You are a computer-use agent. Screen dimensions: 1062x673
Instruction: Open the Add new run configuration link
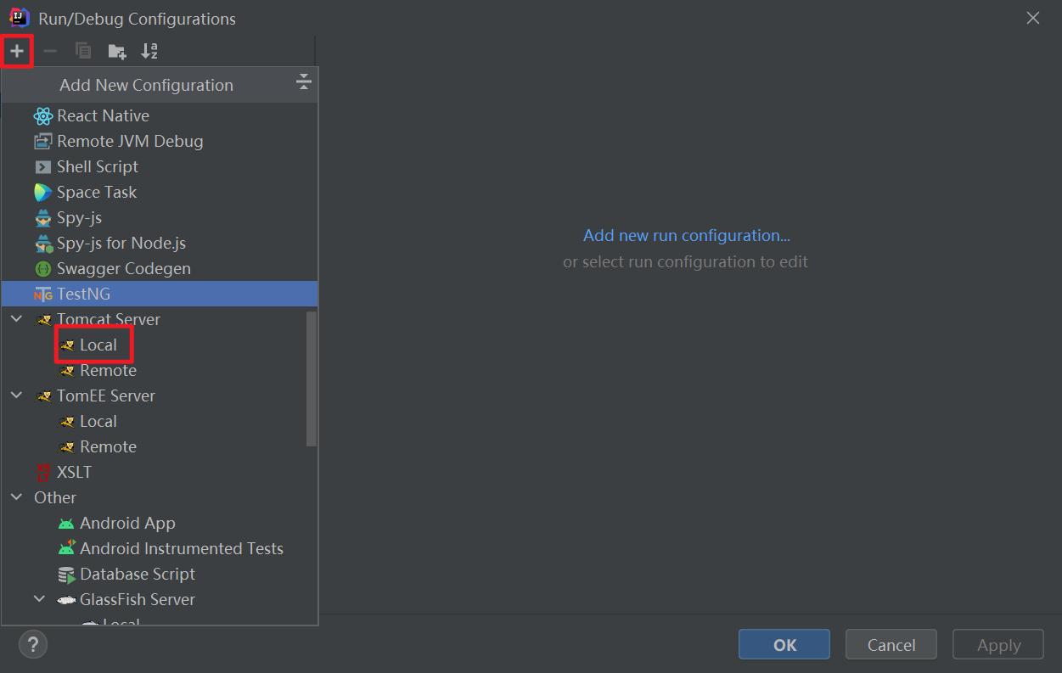[x=687, y=236]
